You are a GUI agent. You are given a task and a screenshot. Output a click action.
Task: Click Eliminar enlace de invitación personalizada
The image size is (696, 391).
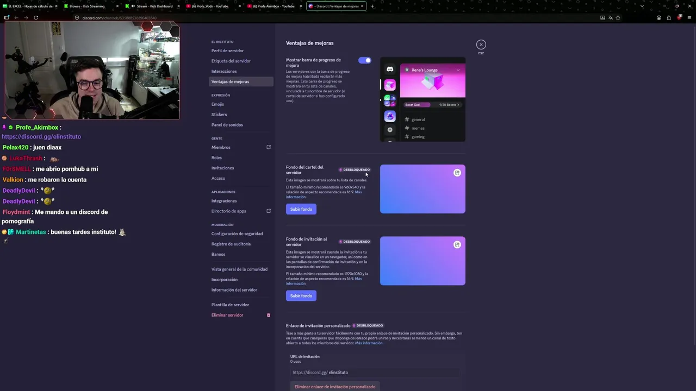point(335,387)
